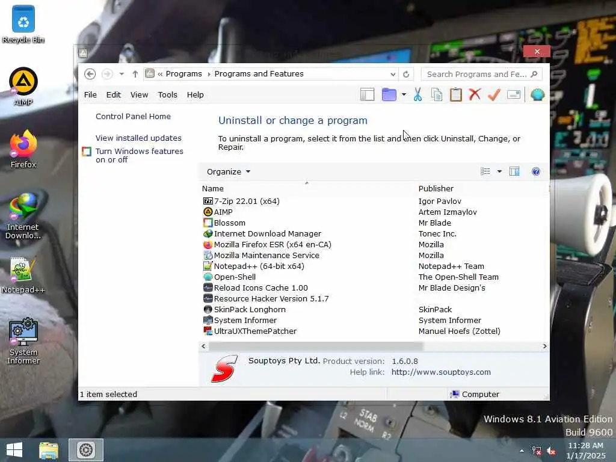Image resolution: width=616 pixels, height=462 pixels.
Task: Click the Copy toolbar icon
Action: pos(437,94)
